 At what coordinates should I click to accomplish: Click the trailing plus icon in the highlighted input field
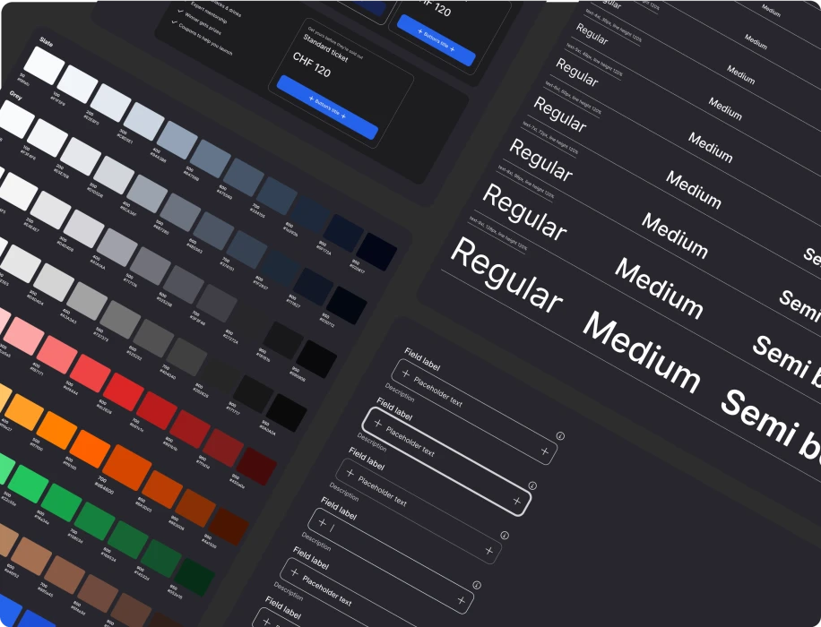click(516, 501)
